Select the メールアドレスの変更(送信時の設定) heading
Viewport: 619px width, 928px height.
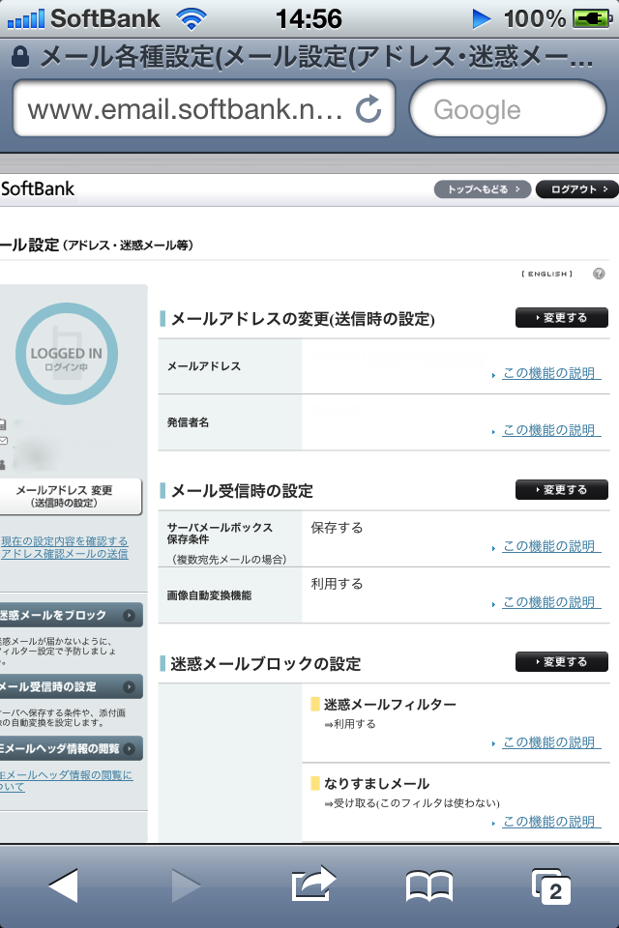click(x=303, y=319)
